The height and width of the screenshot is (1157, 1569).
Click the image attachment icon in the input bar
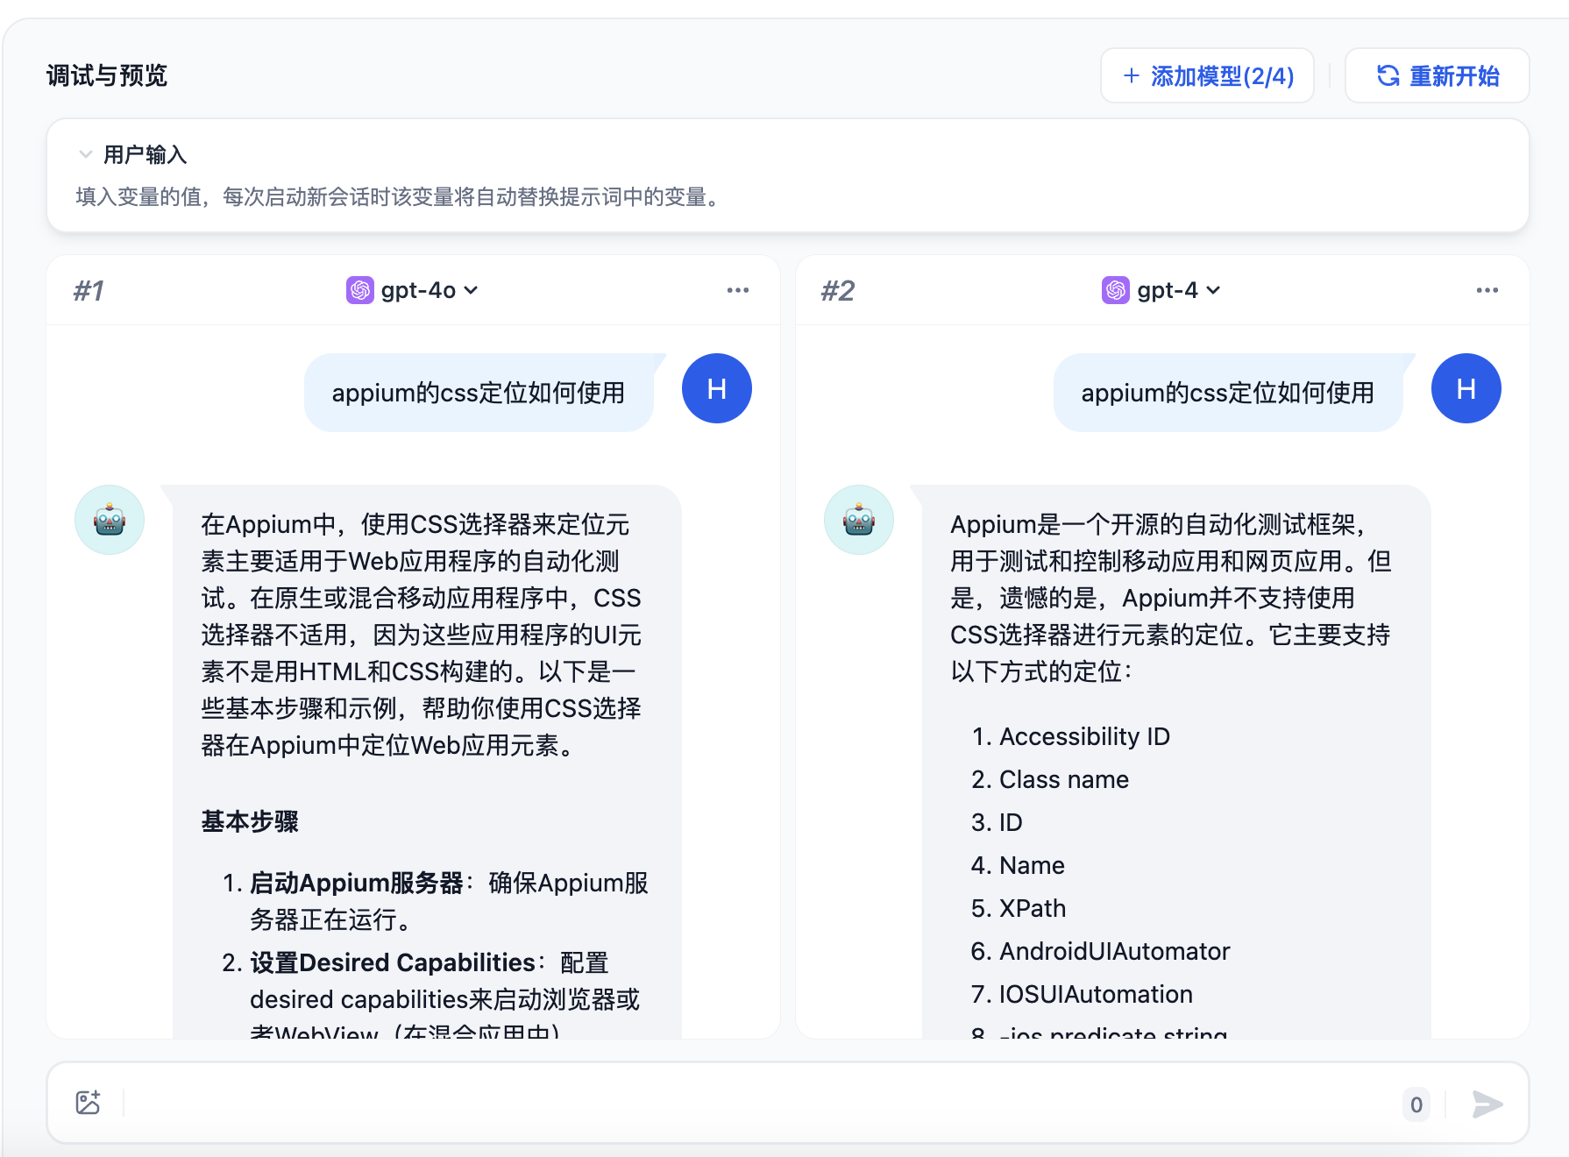tap(88, 1103)
